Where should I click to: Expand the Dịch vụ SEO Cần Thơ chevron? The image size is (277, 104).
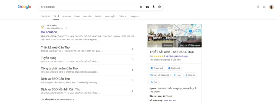tap(133, 80)
